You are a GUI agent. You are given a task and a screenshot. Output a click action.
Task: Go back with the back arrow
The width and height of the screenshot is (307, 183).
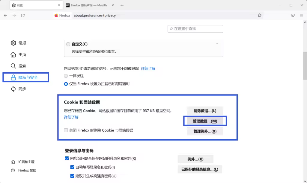coord(5,16)
